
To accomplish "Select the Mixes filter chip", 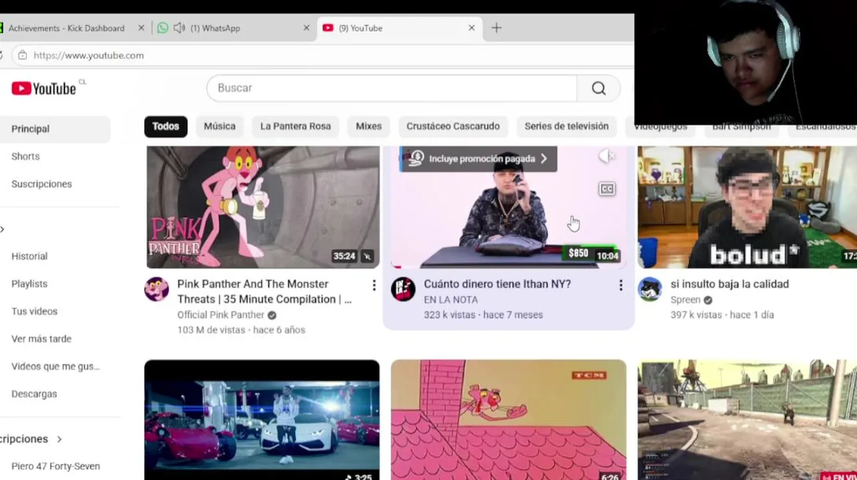I will point(368,126).
